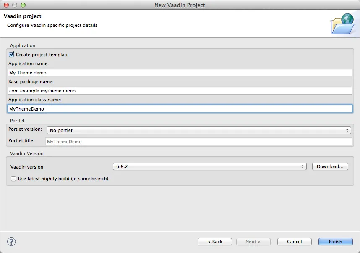
Task: Focus the Application class name field
Action: 180,108
